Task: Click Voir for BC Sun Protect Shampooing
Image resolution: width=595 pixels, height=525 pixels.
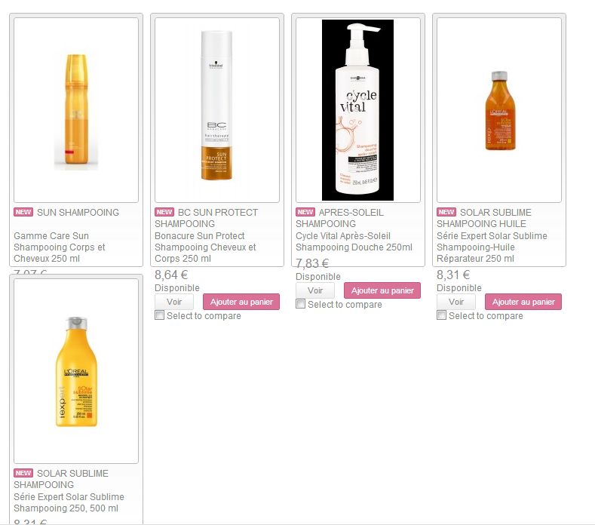Action: tap(174, 302)
